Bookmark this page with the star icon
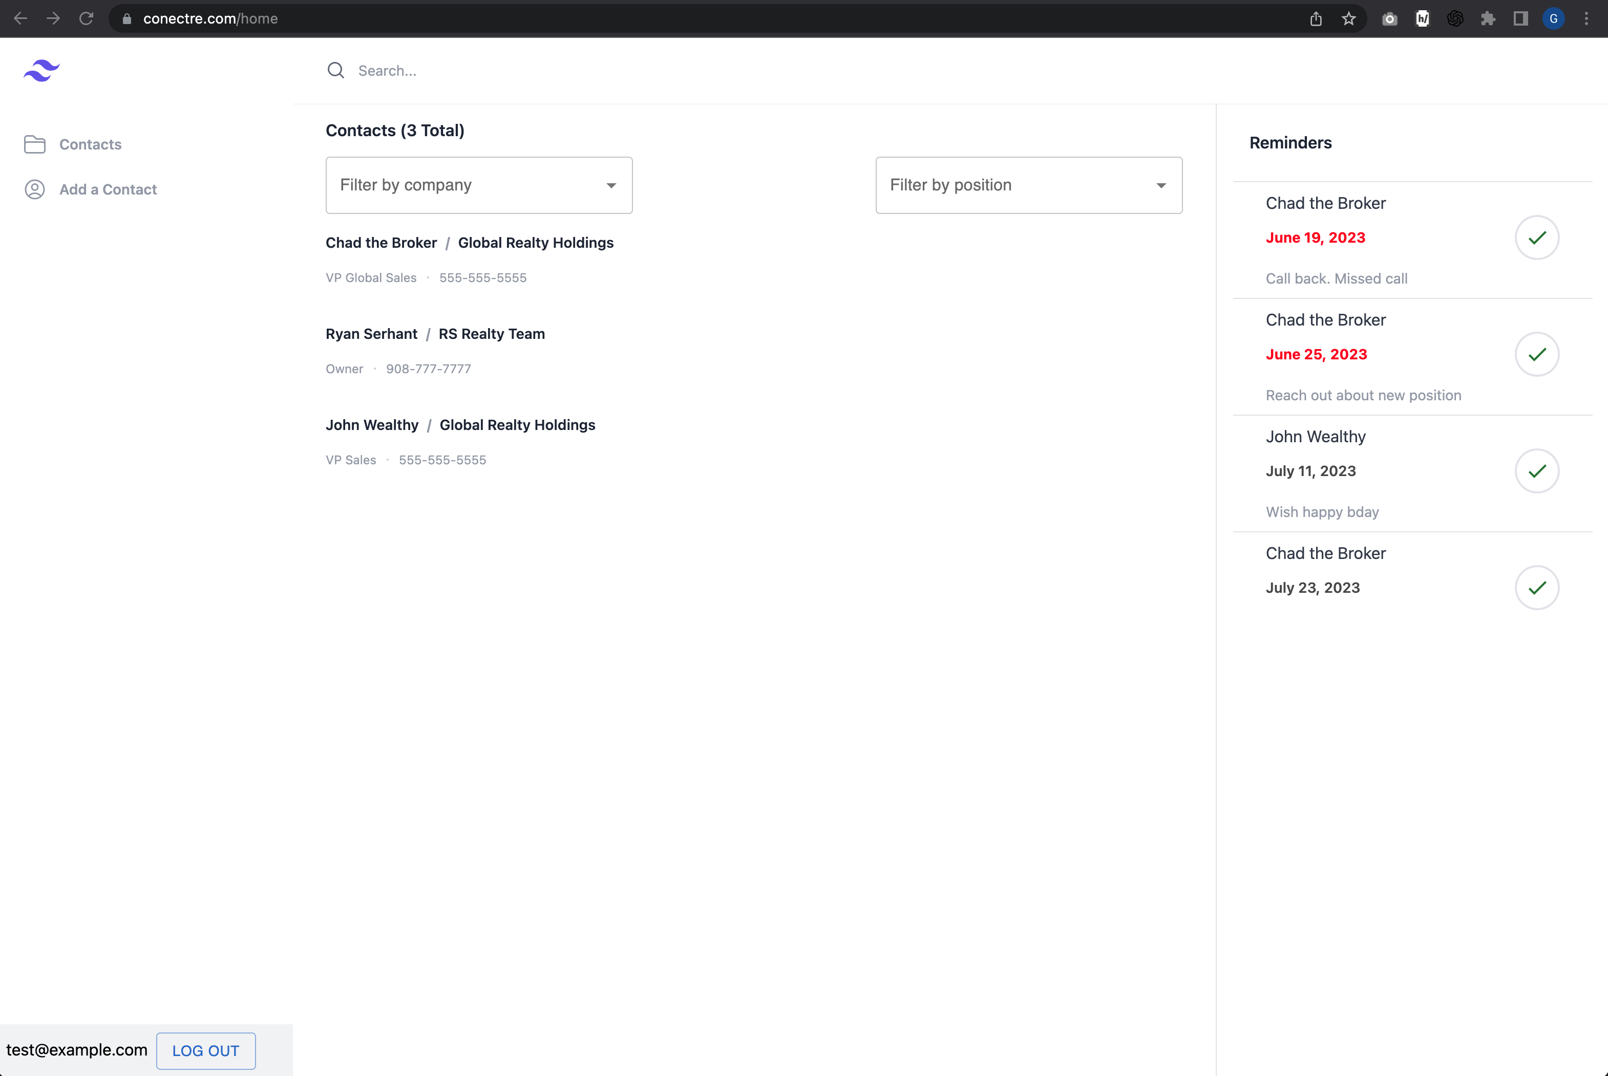1608x1076 pixels. pos(1348,18)
